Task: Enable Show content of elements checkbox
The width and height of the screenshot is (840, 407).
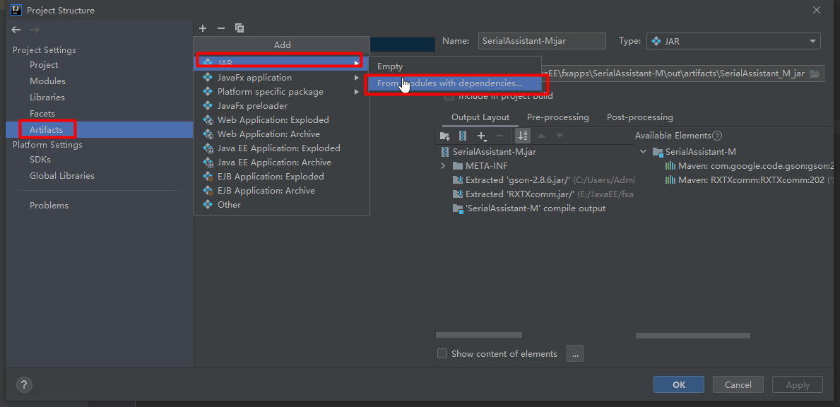Action: point(442,353)
